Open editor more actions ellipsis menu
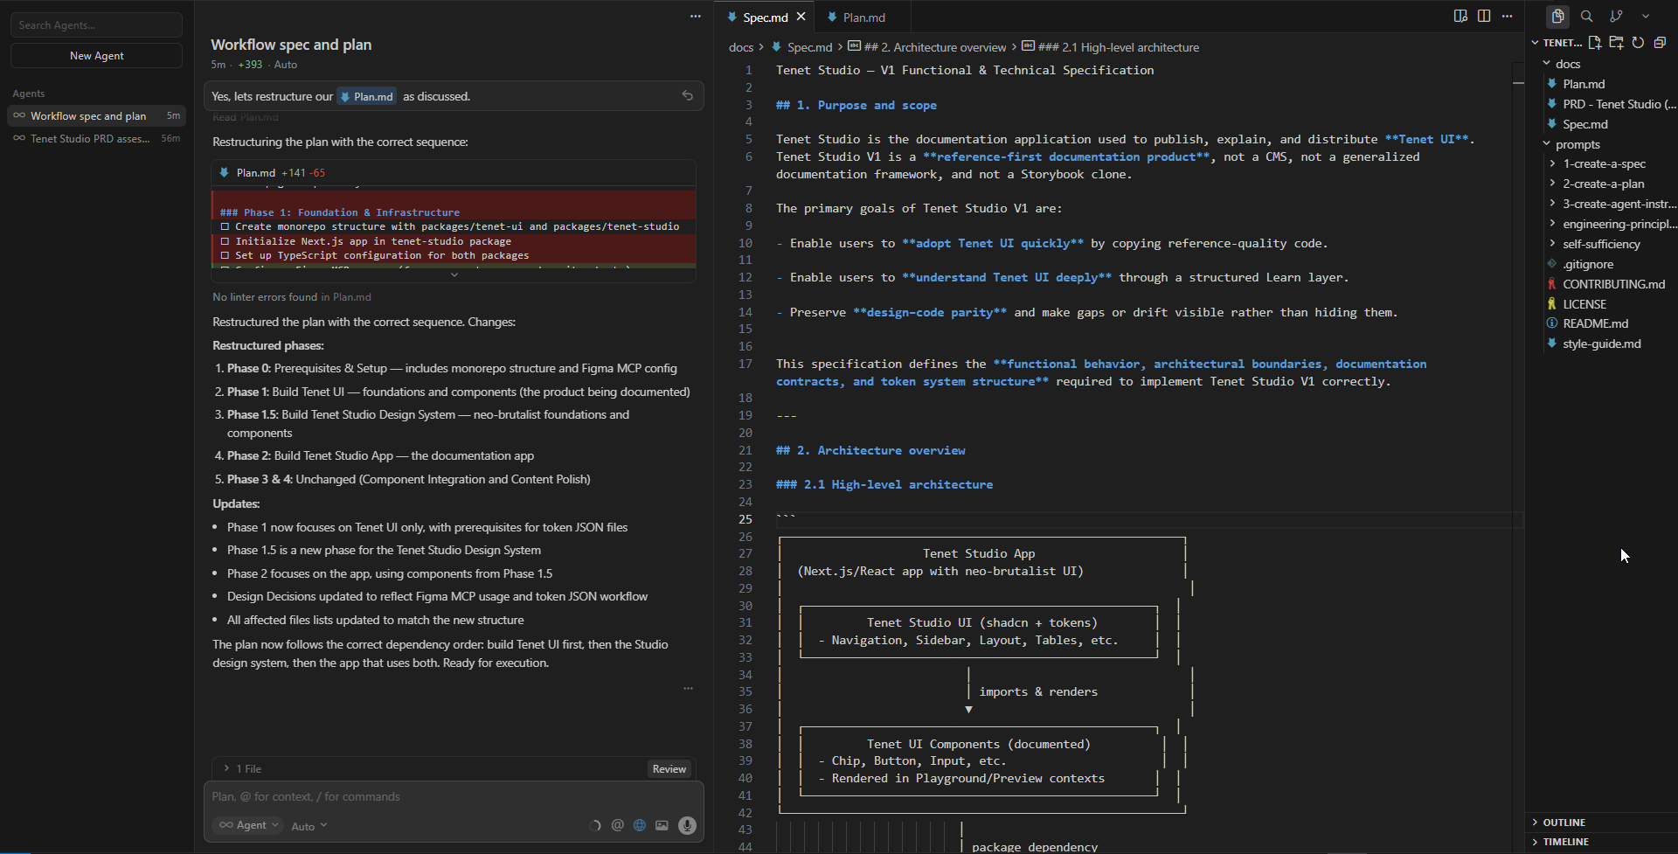Screen dimensions: 1678x854 1508,17
